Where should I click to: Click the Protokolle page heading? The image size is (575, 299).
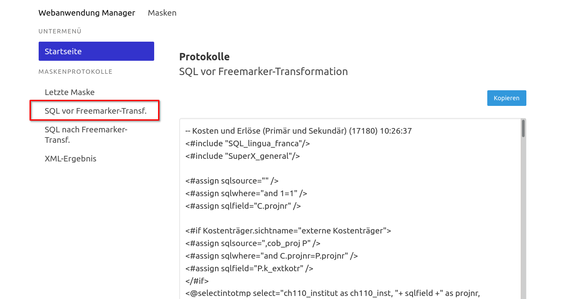(204, 56)
